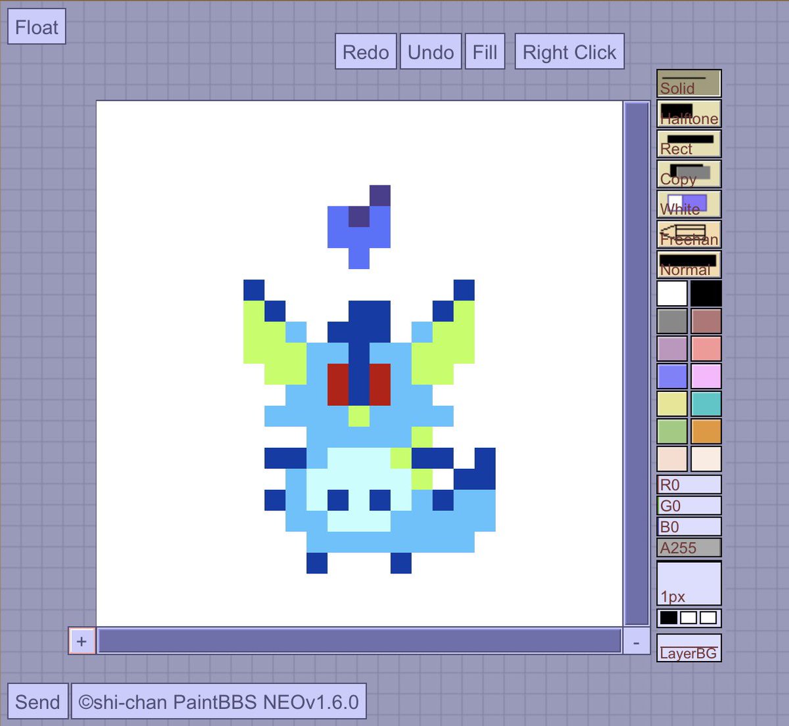This screenshot has height=726, width=789.
Task: Select the Copy tool
Action: pyautogui.click(x=688, y=174)
